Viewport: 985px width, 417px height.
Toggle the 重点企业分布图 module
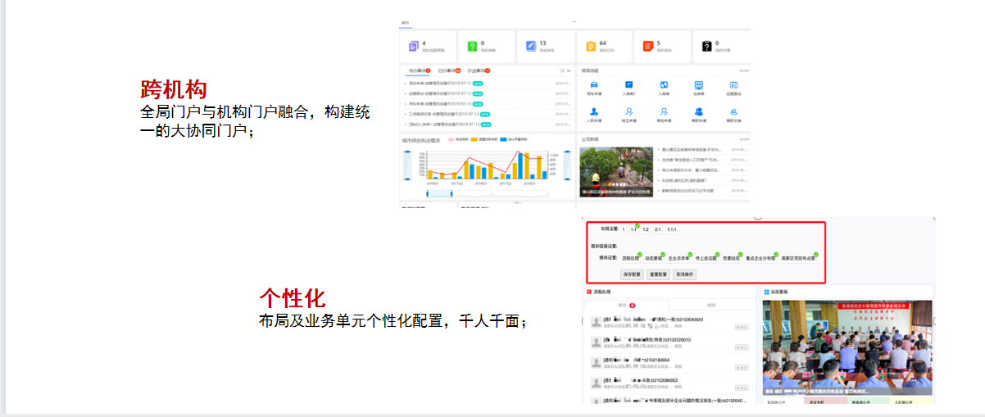point(761,258)
